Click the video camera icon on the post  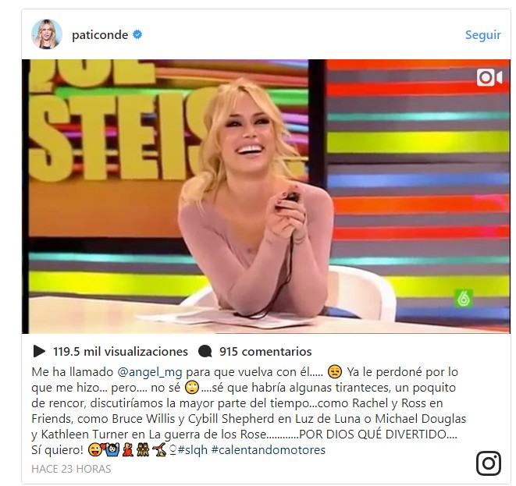pyautogui.click(x=489, y=77)
